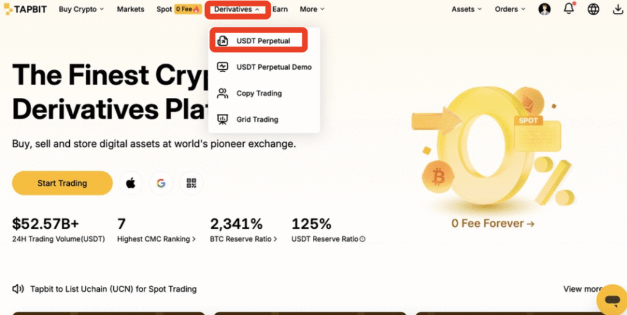The width and height of the screenshot is (627, 315).
Task: Show the QR code download icon
Action: 192,183
